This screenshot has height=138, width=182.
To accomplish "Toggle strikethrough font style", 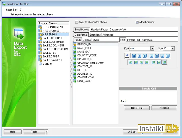I will [x=145, y=56].
